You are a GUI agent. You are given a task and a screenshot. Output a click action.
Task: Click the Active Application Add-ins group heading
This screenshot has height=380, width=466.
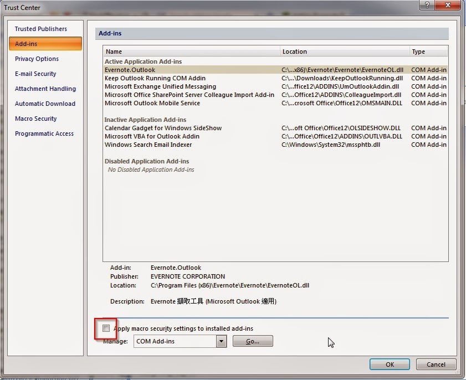pyautogui.click(x=143, y=61)
